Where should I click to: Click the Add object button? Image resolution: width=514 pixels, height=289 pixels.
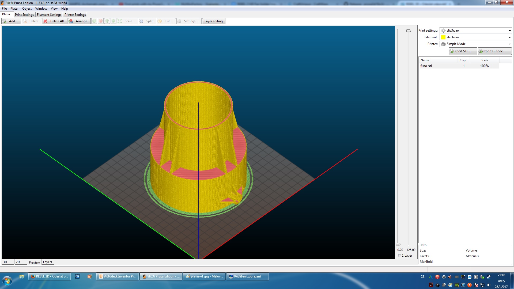point(11,21)
